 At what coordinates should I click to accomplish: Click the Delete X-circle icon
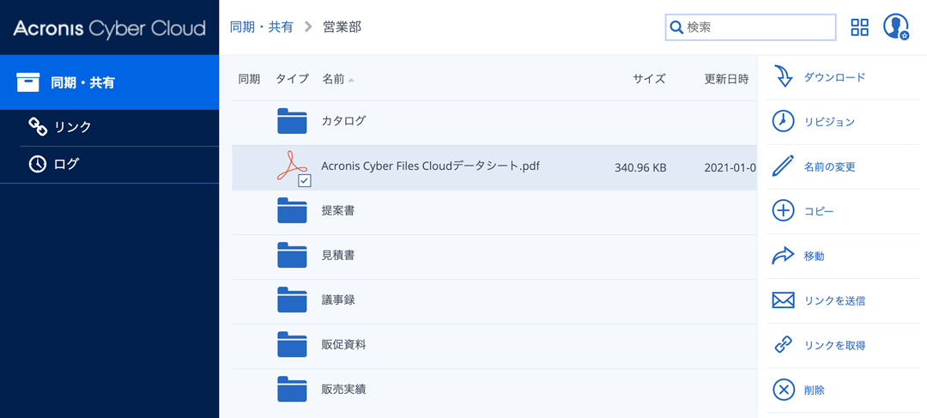click(784, 391)
